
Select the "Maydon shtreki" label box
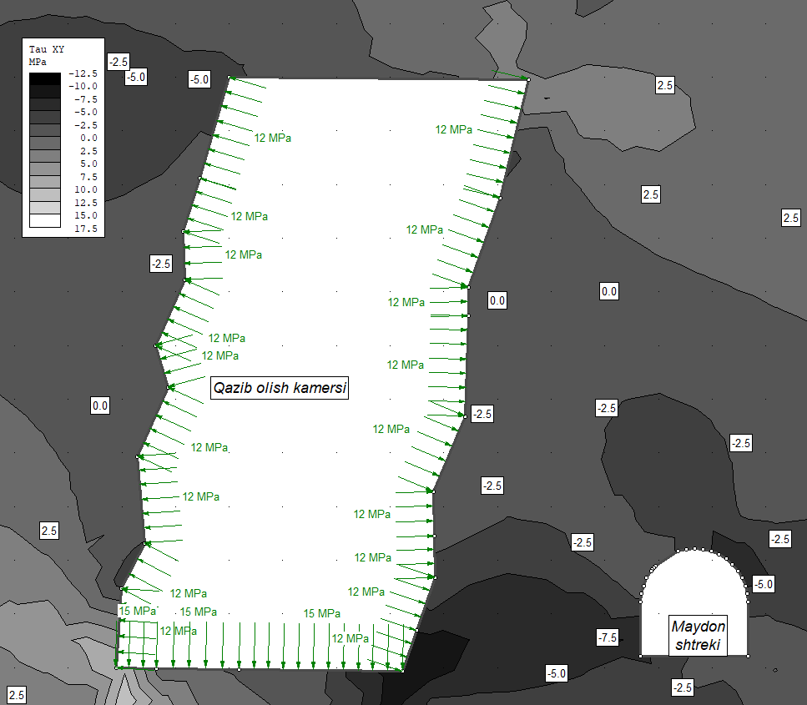(698, 636)
